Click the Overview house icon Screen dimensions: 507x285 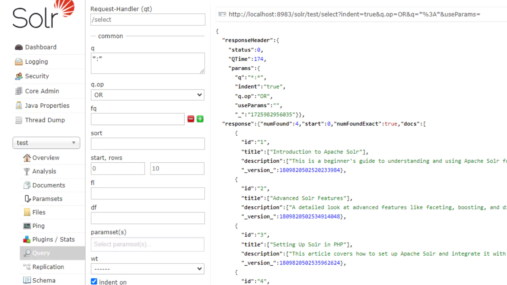tap(27, 158)
